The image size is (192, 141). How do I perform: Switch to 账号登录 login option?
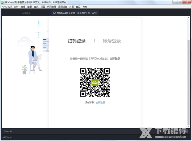[112, 41]
